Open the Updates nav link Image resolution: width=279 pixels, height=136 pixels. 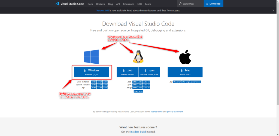(100, 4)
